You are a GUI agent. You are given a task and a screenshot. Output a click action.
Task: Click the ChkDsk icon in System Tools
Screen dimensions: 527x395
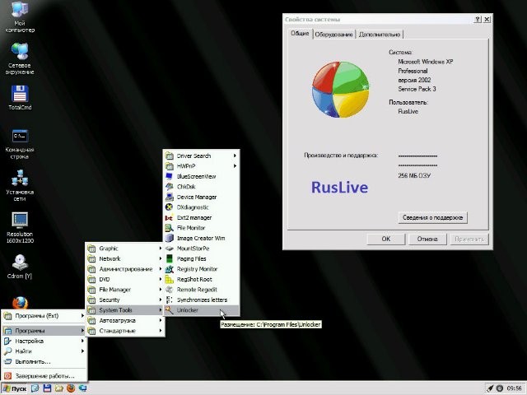pyautogui.click(x=170, y=187)
